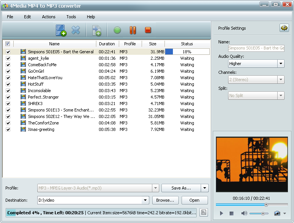
Task: Open the File menu
Action: tap(10, 17)
